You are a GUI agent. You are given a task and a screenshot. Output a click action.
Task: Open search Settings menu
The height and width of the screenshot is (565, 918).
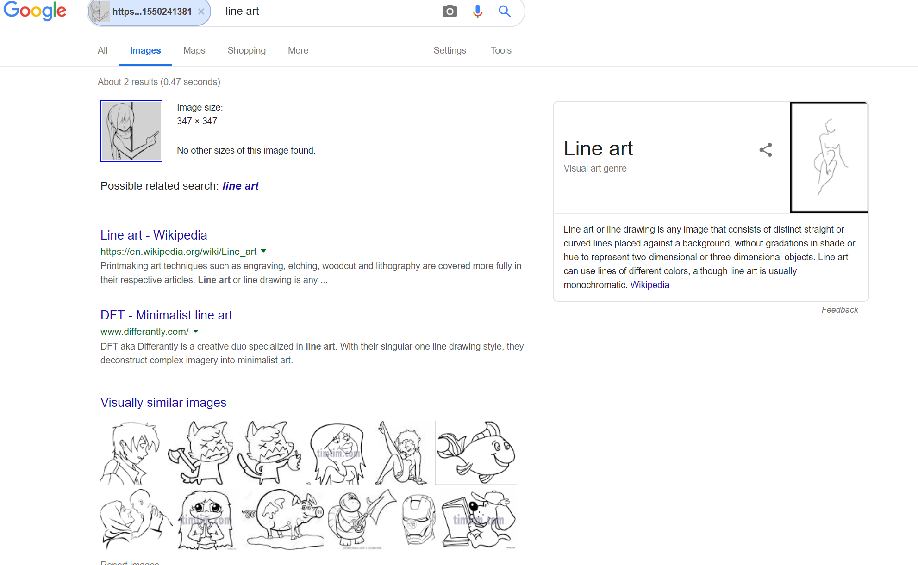pyautogui.click(x=450, y=50)
